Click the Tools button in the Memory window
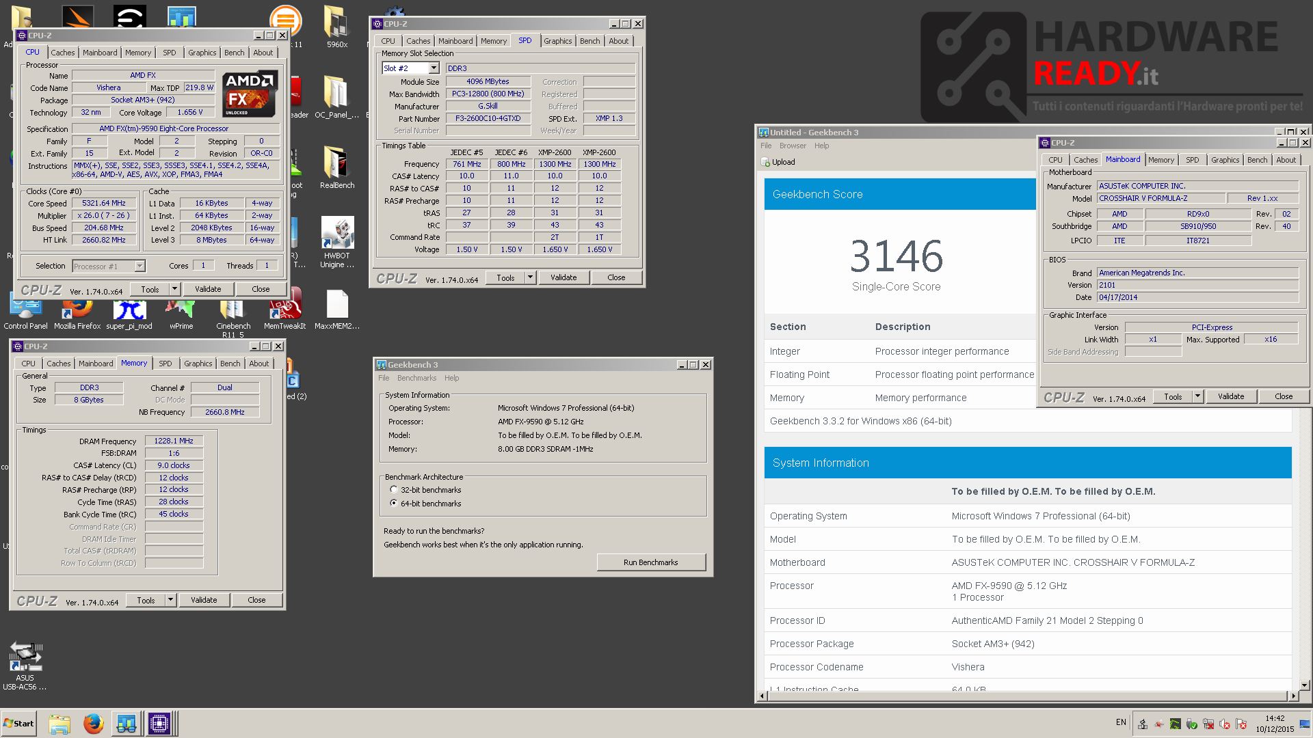This screenshot has height=738, width=1313. 146,600
